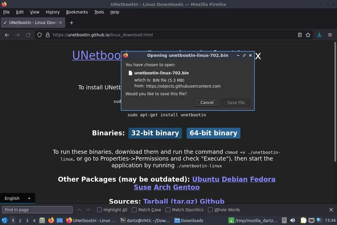The height and width of the screenshot is (225, 337).
Task: Click the update notifier tray icon
Action: [319, 220]
